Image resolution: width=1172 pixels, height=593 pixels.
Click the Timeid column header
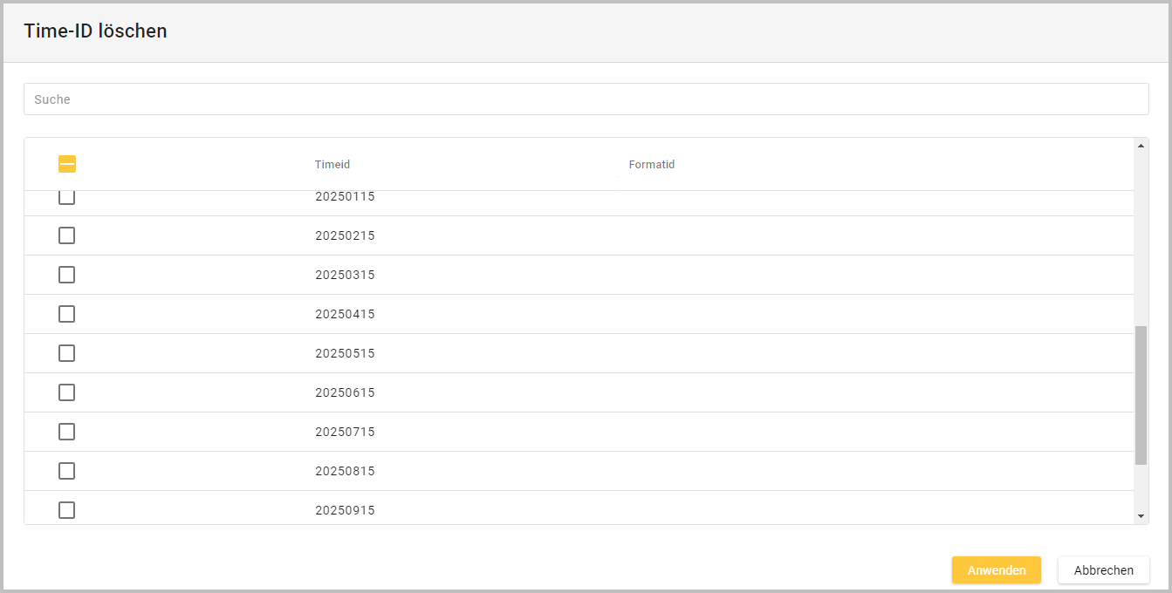tap(332, 165)
